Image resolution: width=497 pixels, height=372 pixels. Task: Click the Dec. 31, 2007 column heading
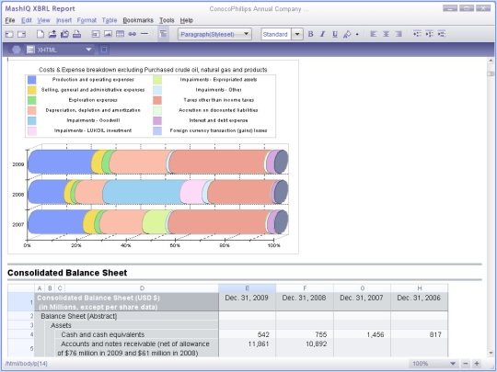(x=362, y=298)
